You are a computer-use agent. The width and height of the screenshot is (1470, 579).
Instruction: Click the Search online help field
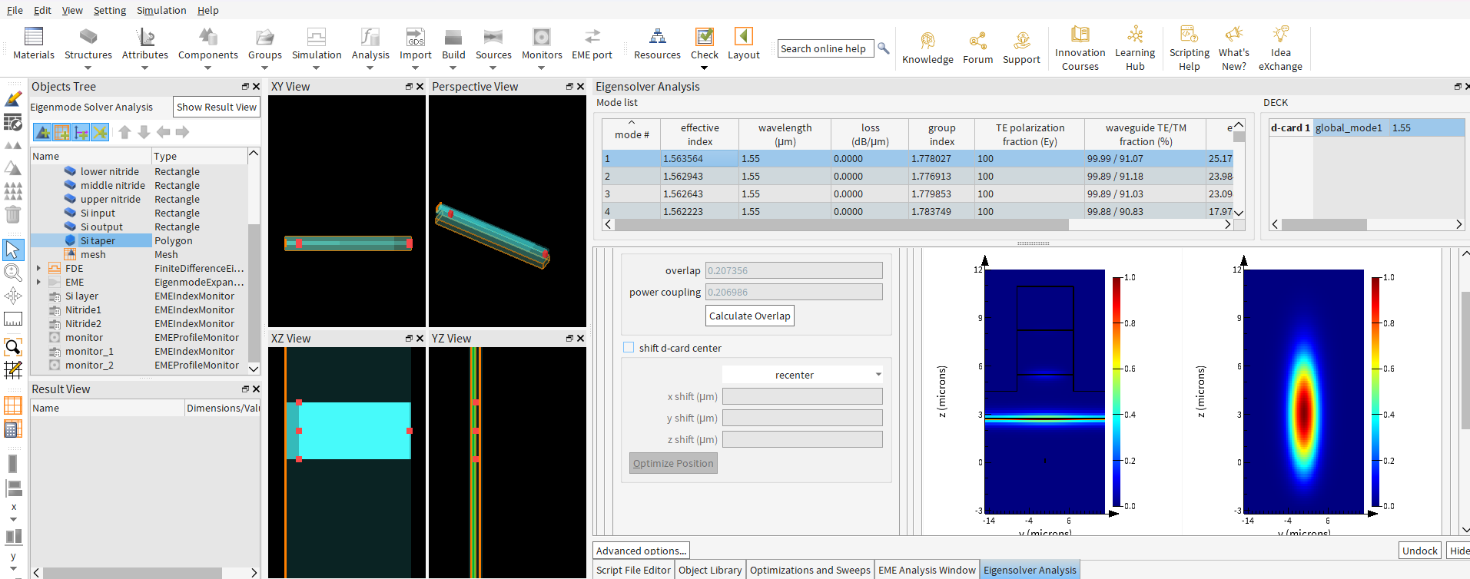[825, 48]
